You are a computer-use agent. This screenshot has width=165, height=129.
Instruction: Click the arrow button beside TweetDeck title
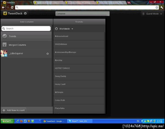[x=25, y=13]
